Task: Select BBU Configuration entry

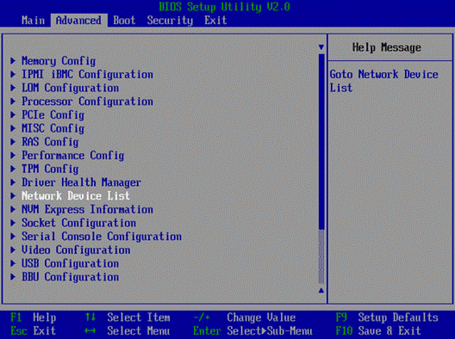Action: click(x=70, y=277)
